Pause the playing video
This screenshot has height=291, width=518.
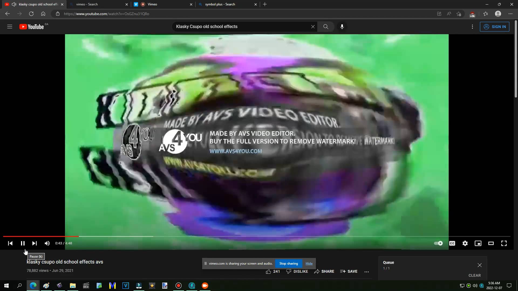click(23, 243)
